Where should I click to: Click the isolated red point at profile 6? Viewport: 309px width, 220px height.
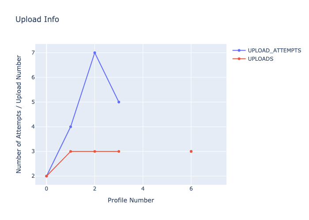(x=191, y=151)
